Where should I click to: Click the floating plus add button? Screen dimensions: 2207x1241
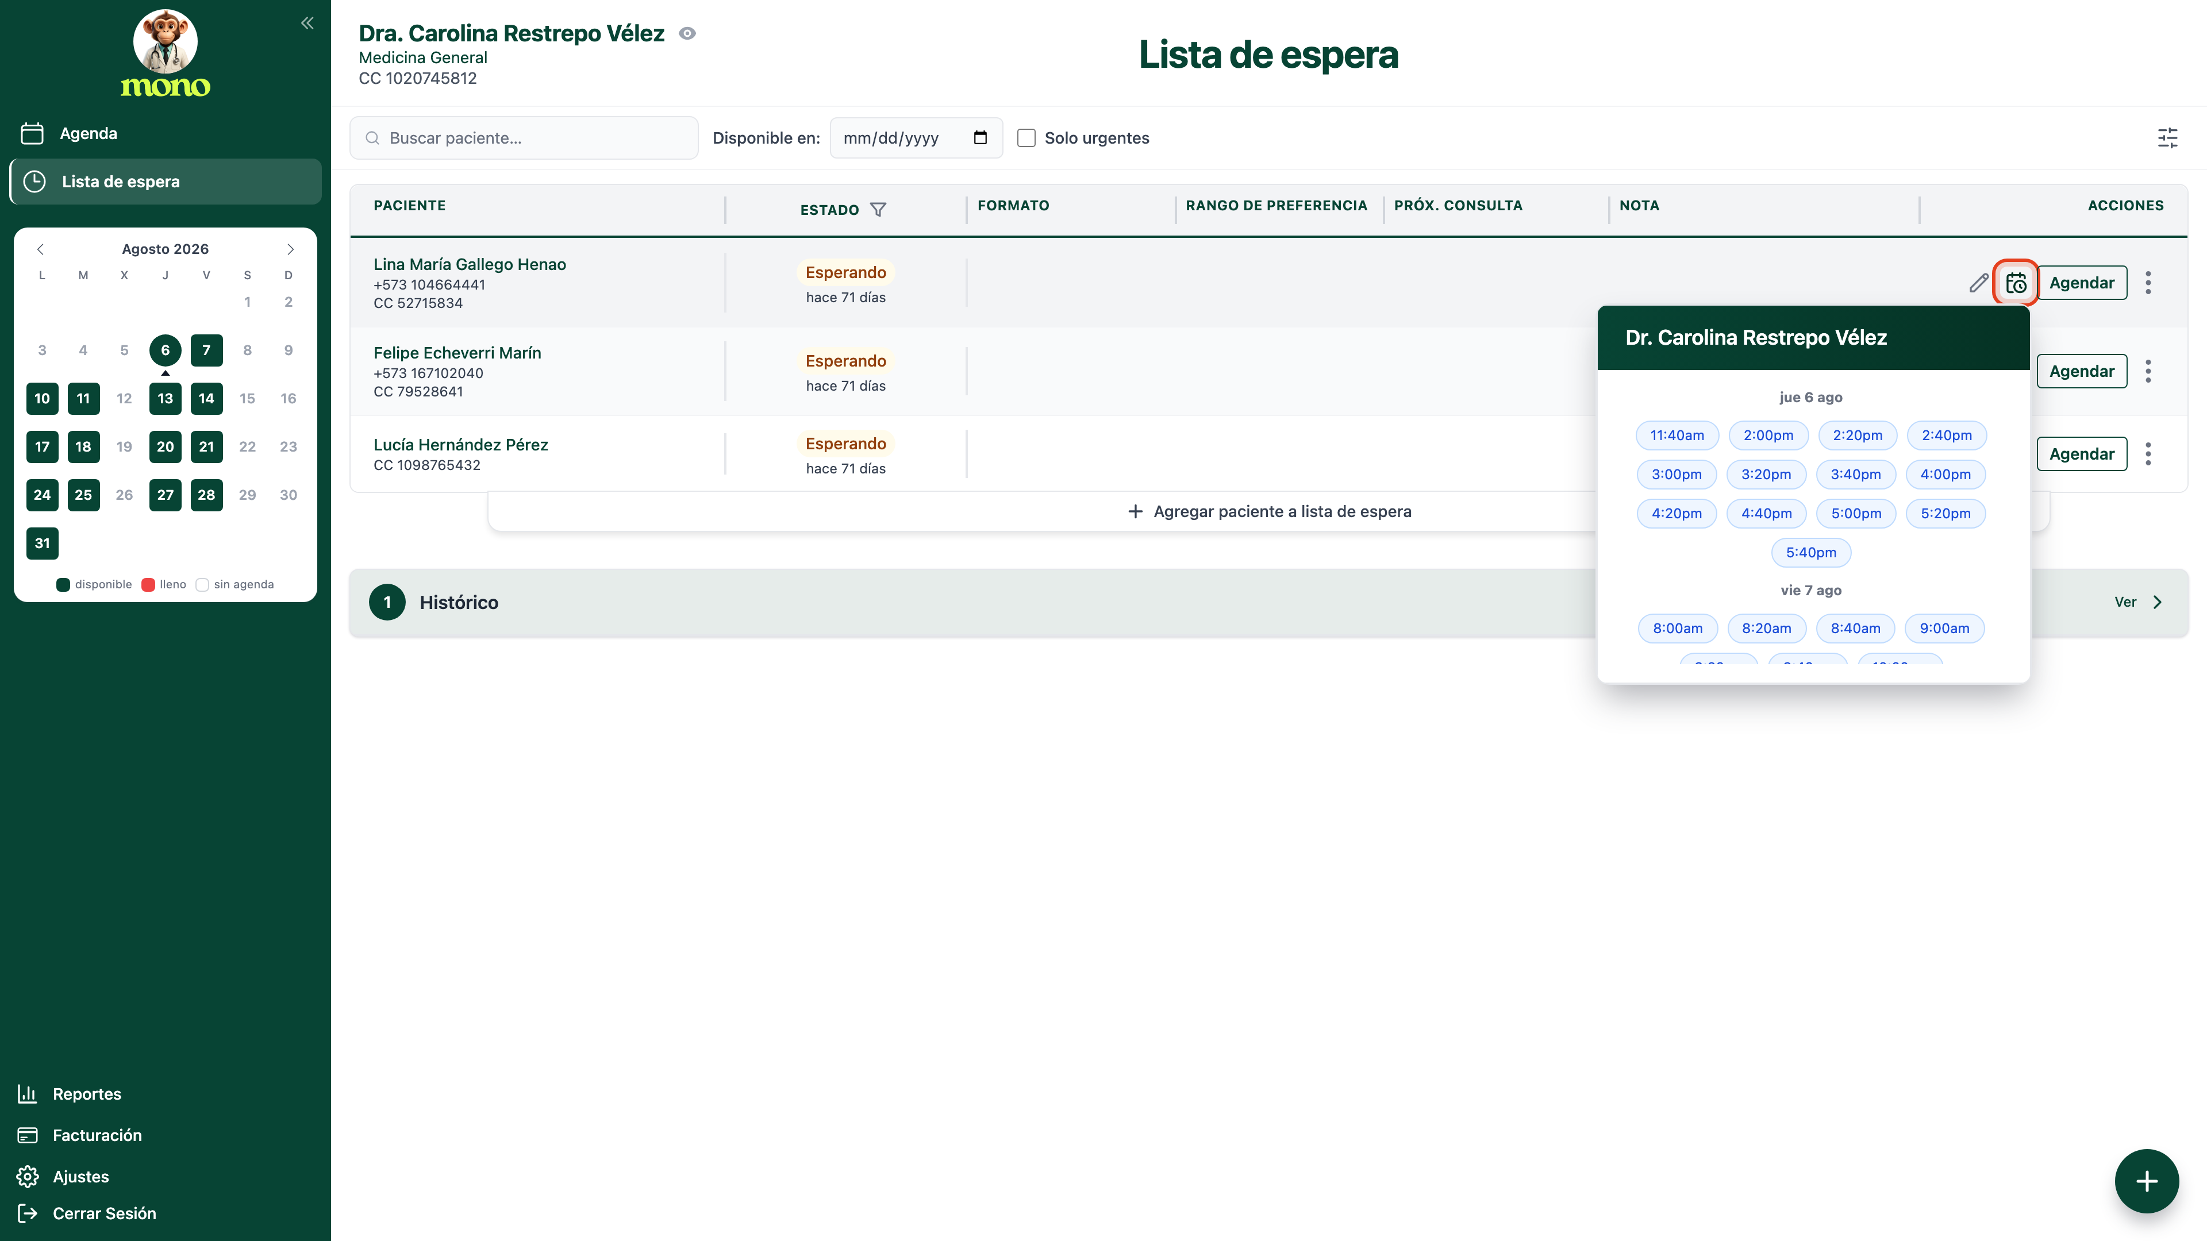click(2146, 1181)
